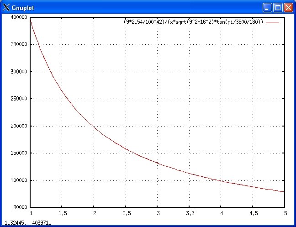Click the x-axis label 2.5

[x=127, y=213]
